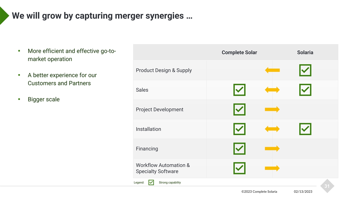Click the green chevron beside the slide title
Screen dimensions: 350x197
4,15
